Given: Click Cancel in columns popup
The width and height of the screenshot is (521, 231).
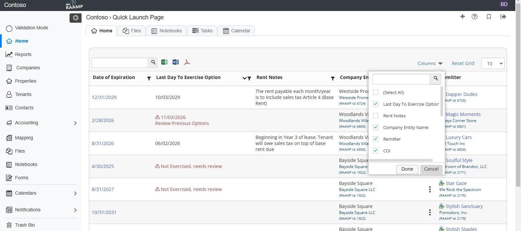Looking at the screenshot, I should [431, 169].
